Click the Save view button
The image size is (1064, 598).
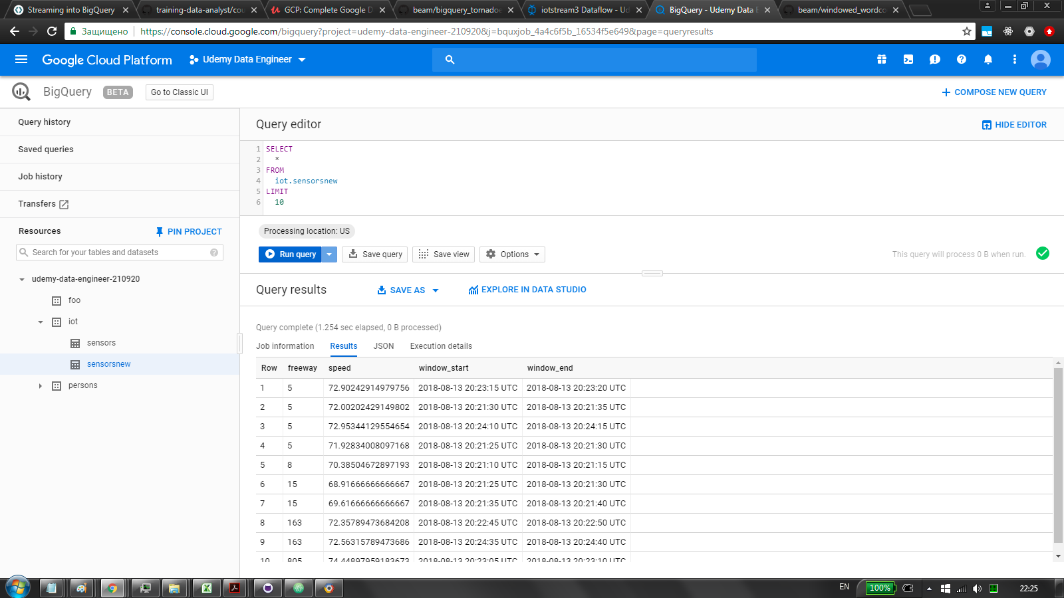point(444,254)
